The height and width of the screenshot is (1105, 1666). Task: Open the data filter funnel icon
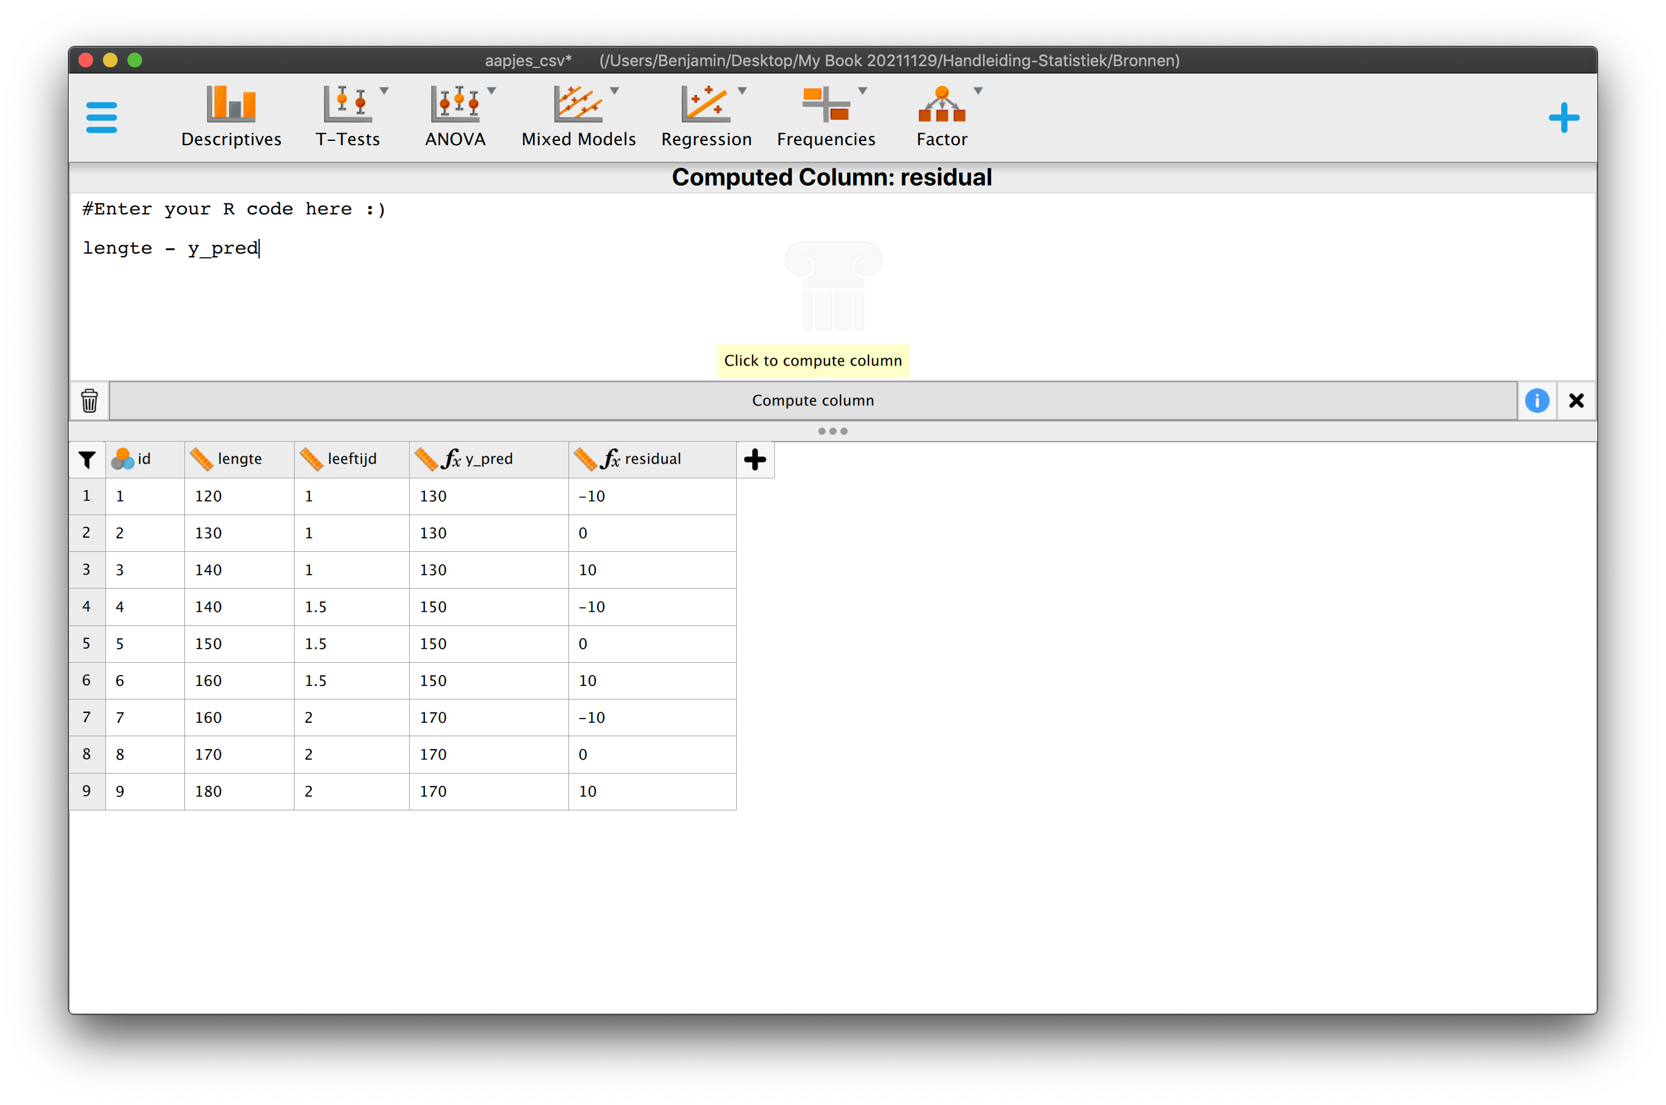coord(87,459)
